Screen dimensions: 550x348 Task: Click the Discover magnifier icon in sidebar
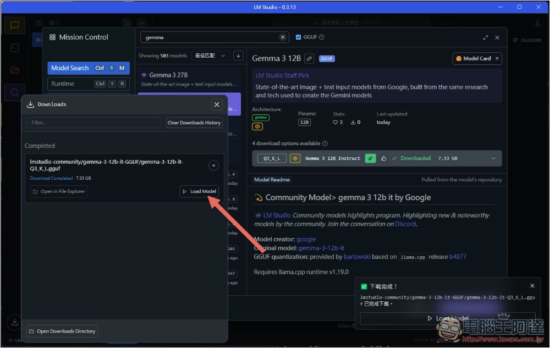point(15,92)
